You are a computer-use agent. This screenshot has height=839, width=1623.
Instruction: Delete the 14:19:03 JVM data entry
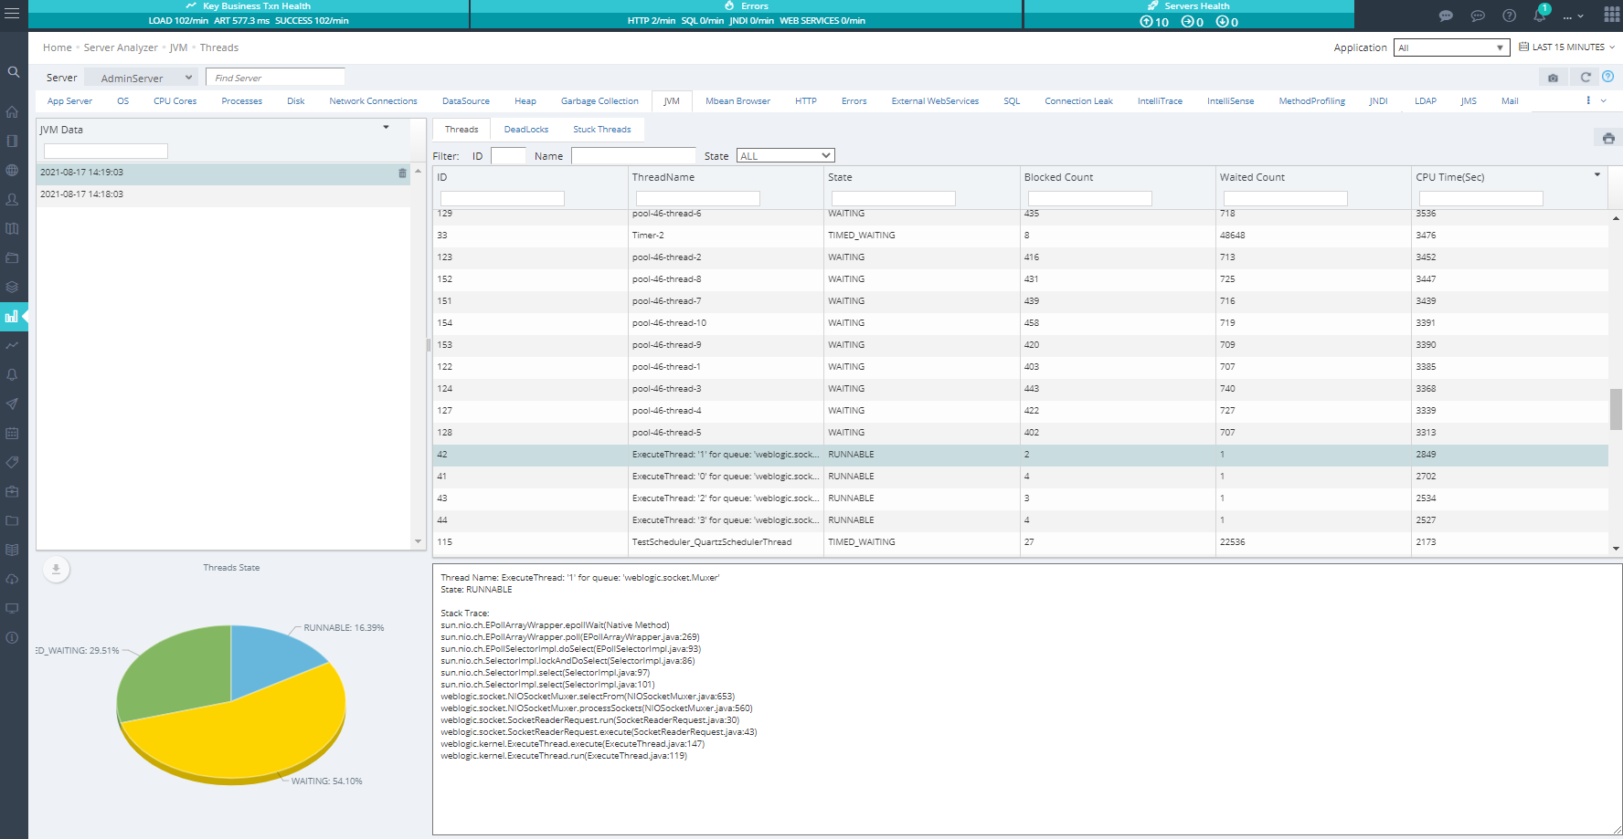click(402, 173)
